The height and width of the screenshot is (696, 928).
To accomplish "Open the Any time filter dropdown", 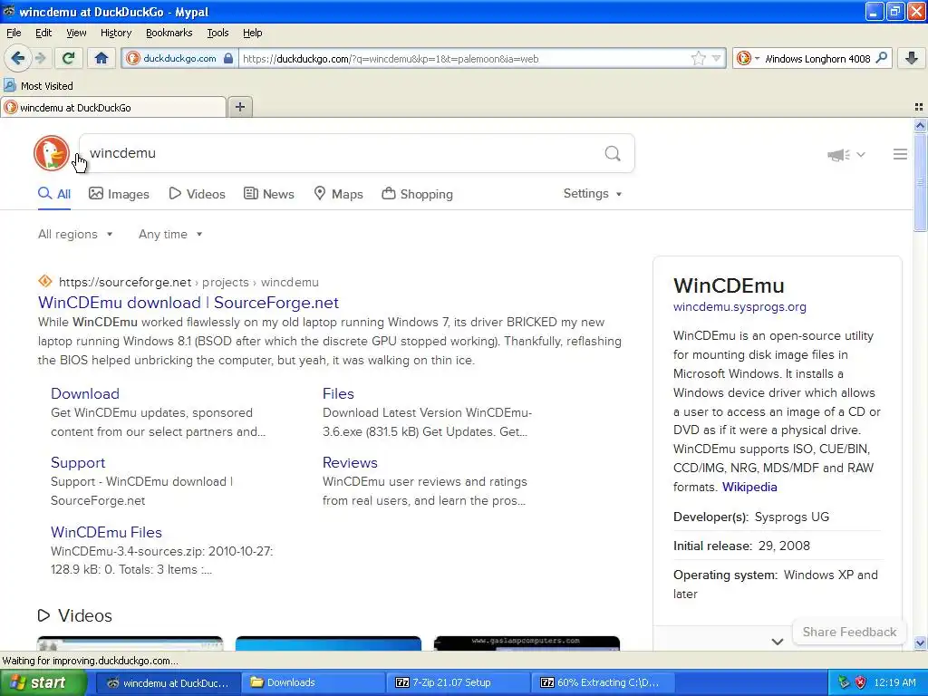I will (170, 235).
